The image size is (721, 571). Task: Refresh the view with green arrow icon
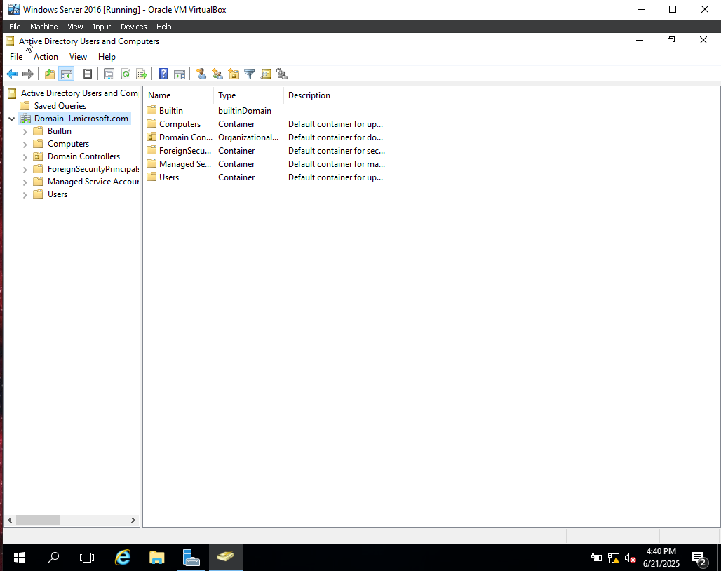pos(126,74)
